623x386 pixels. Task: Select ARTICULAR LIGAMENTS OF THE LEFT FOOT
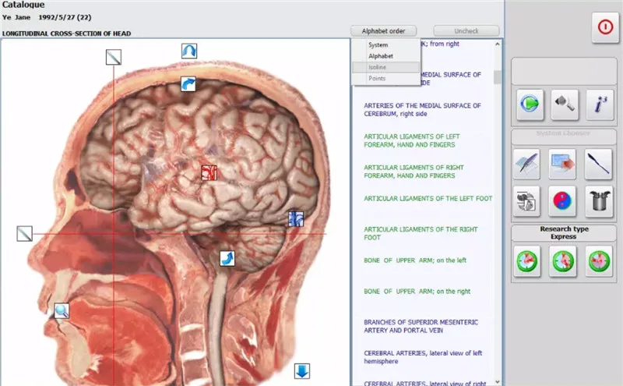[428, 199]
